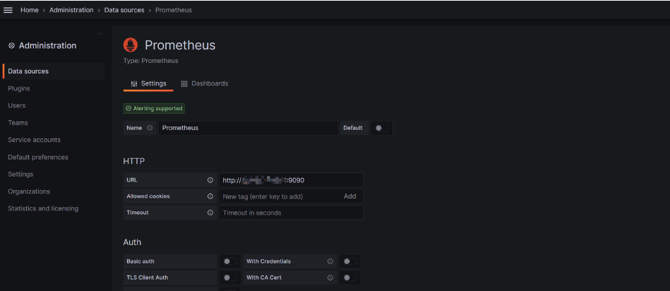Click the URL info icon
Image resolution: width=670 pixels, height=291 pixels.
[x=210, y=180]
